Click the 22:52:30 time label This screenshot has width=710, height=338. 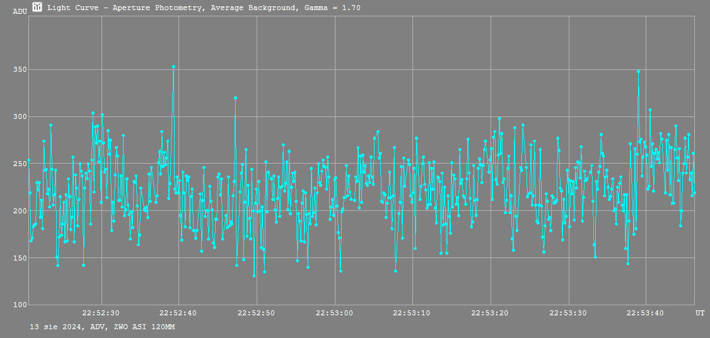[101, 313]
